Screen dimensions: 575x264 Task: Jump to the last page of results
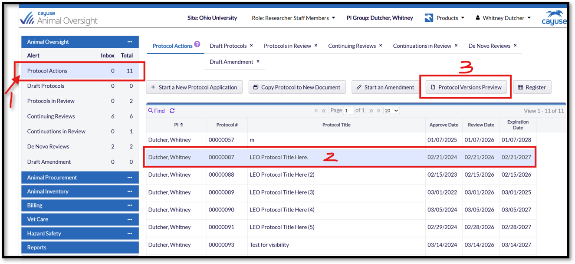tap(378, 111)
